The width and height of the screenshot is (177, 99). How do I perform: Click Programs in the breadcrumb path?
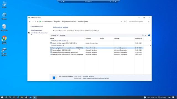tap(57, 21)
